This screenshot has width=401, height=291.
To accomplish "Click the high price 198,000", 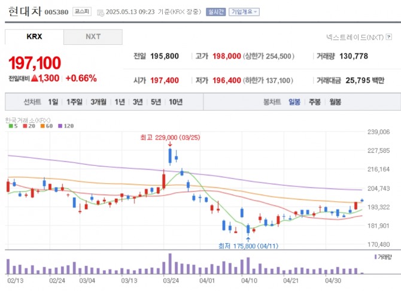I will click(x=227, y=56).
